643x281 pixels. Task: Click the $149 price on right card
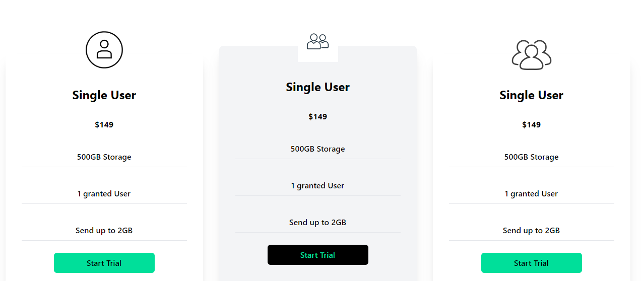pos(531,125)
